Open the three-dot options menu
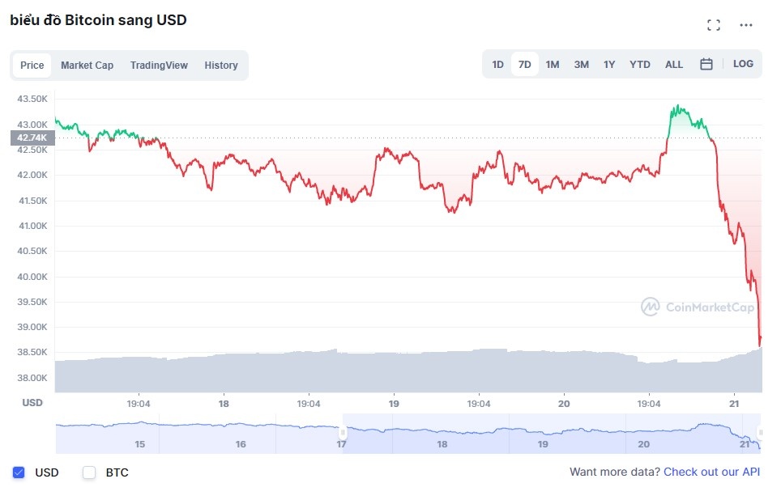 pyautogui.click(x=746, y=24)
